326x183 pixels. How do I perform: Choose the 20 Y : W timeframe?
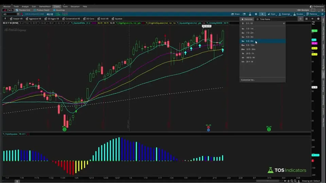(262, 62)
